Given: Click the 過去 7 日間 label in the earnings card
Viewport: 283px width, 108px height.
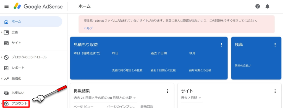Looking at the screenshot, I should coord(159,53).
